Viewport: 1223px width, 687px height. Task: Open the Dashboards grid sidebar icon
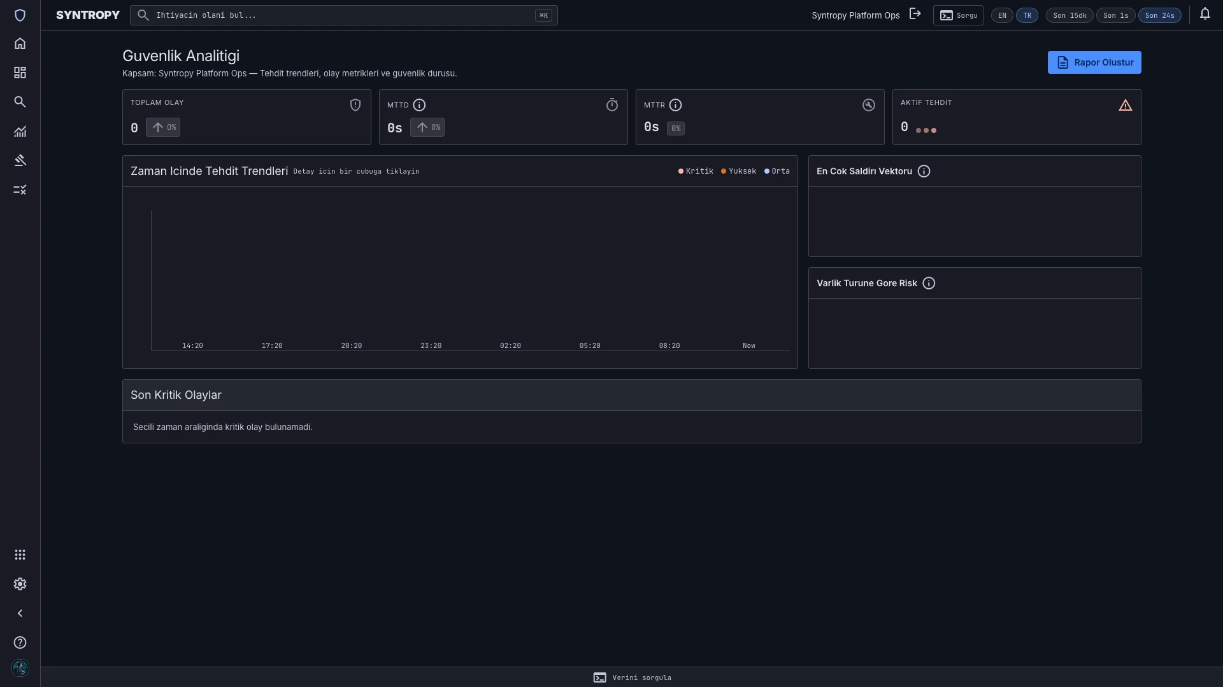20,73
